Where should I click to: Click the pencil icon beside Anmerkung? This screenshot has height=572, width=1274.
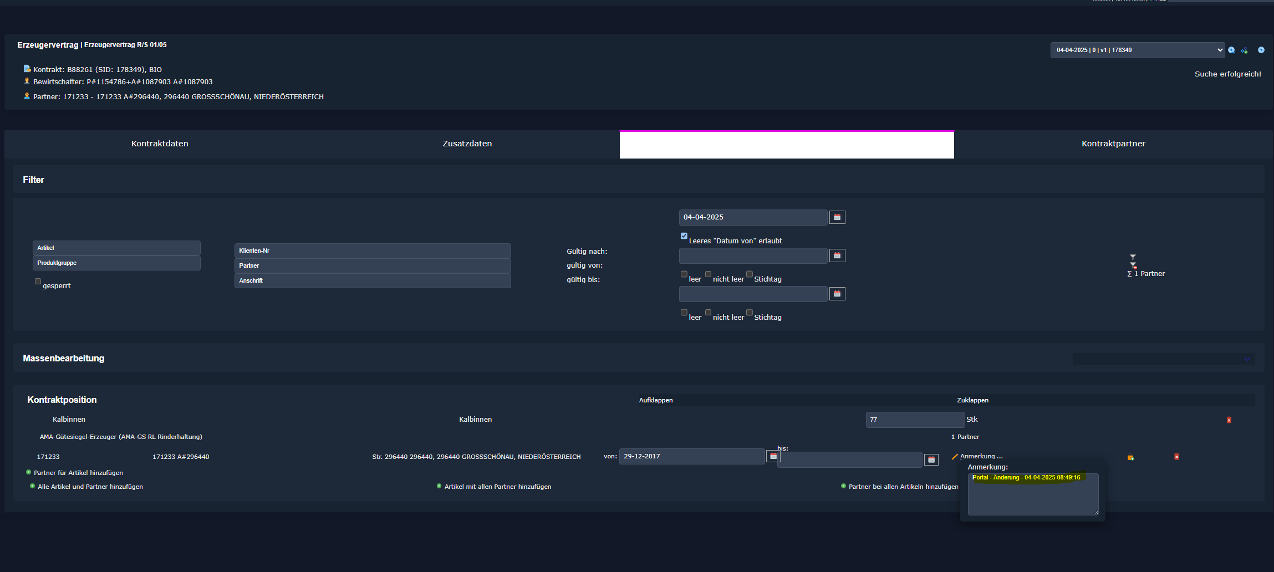pyautogui.click(x=955, y=457)
